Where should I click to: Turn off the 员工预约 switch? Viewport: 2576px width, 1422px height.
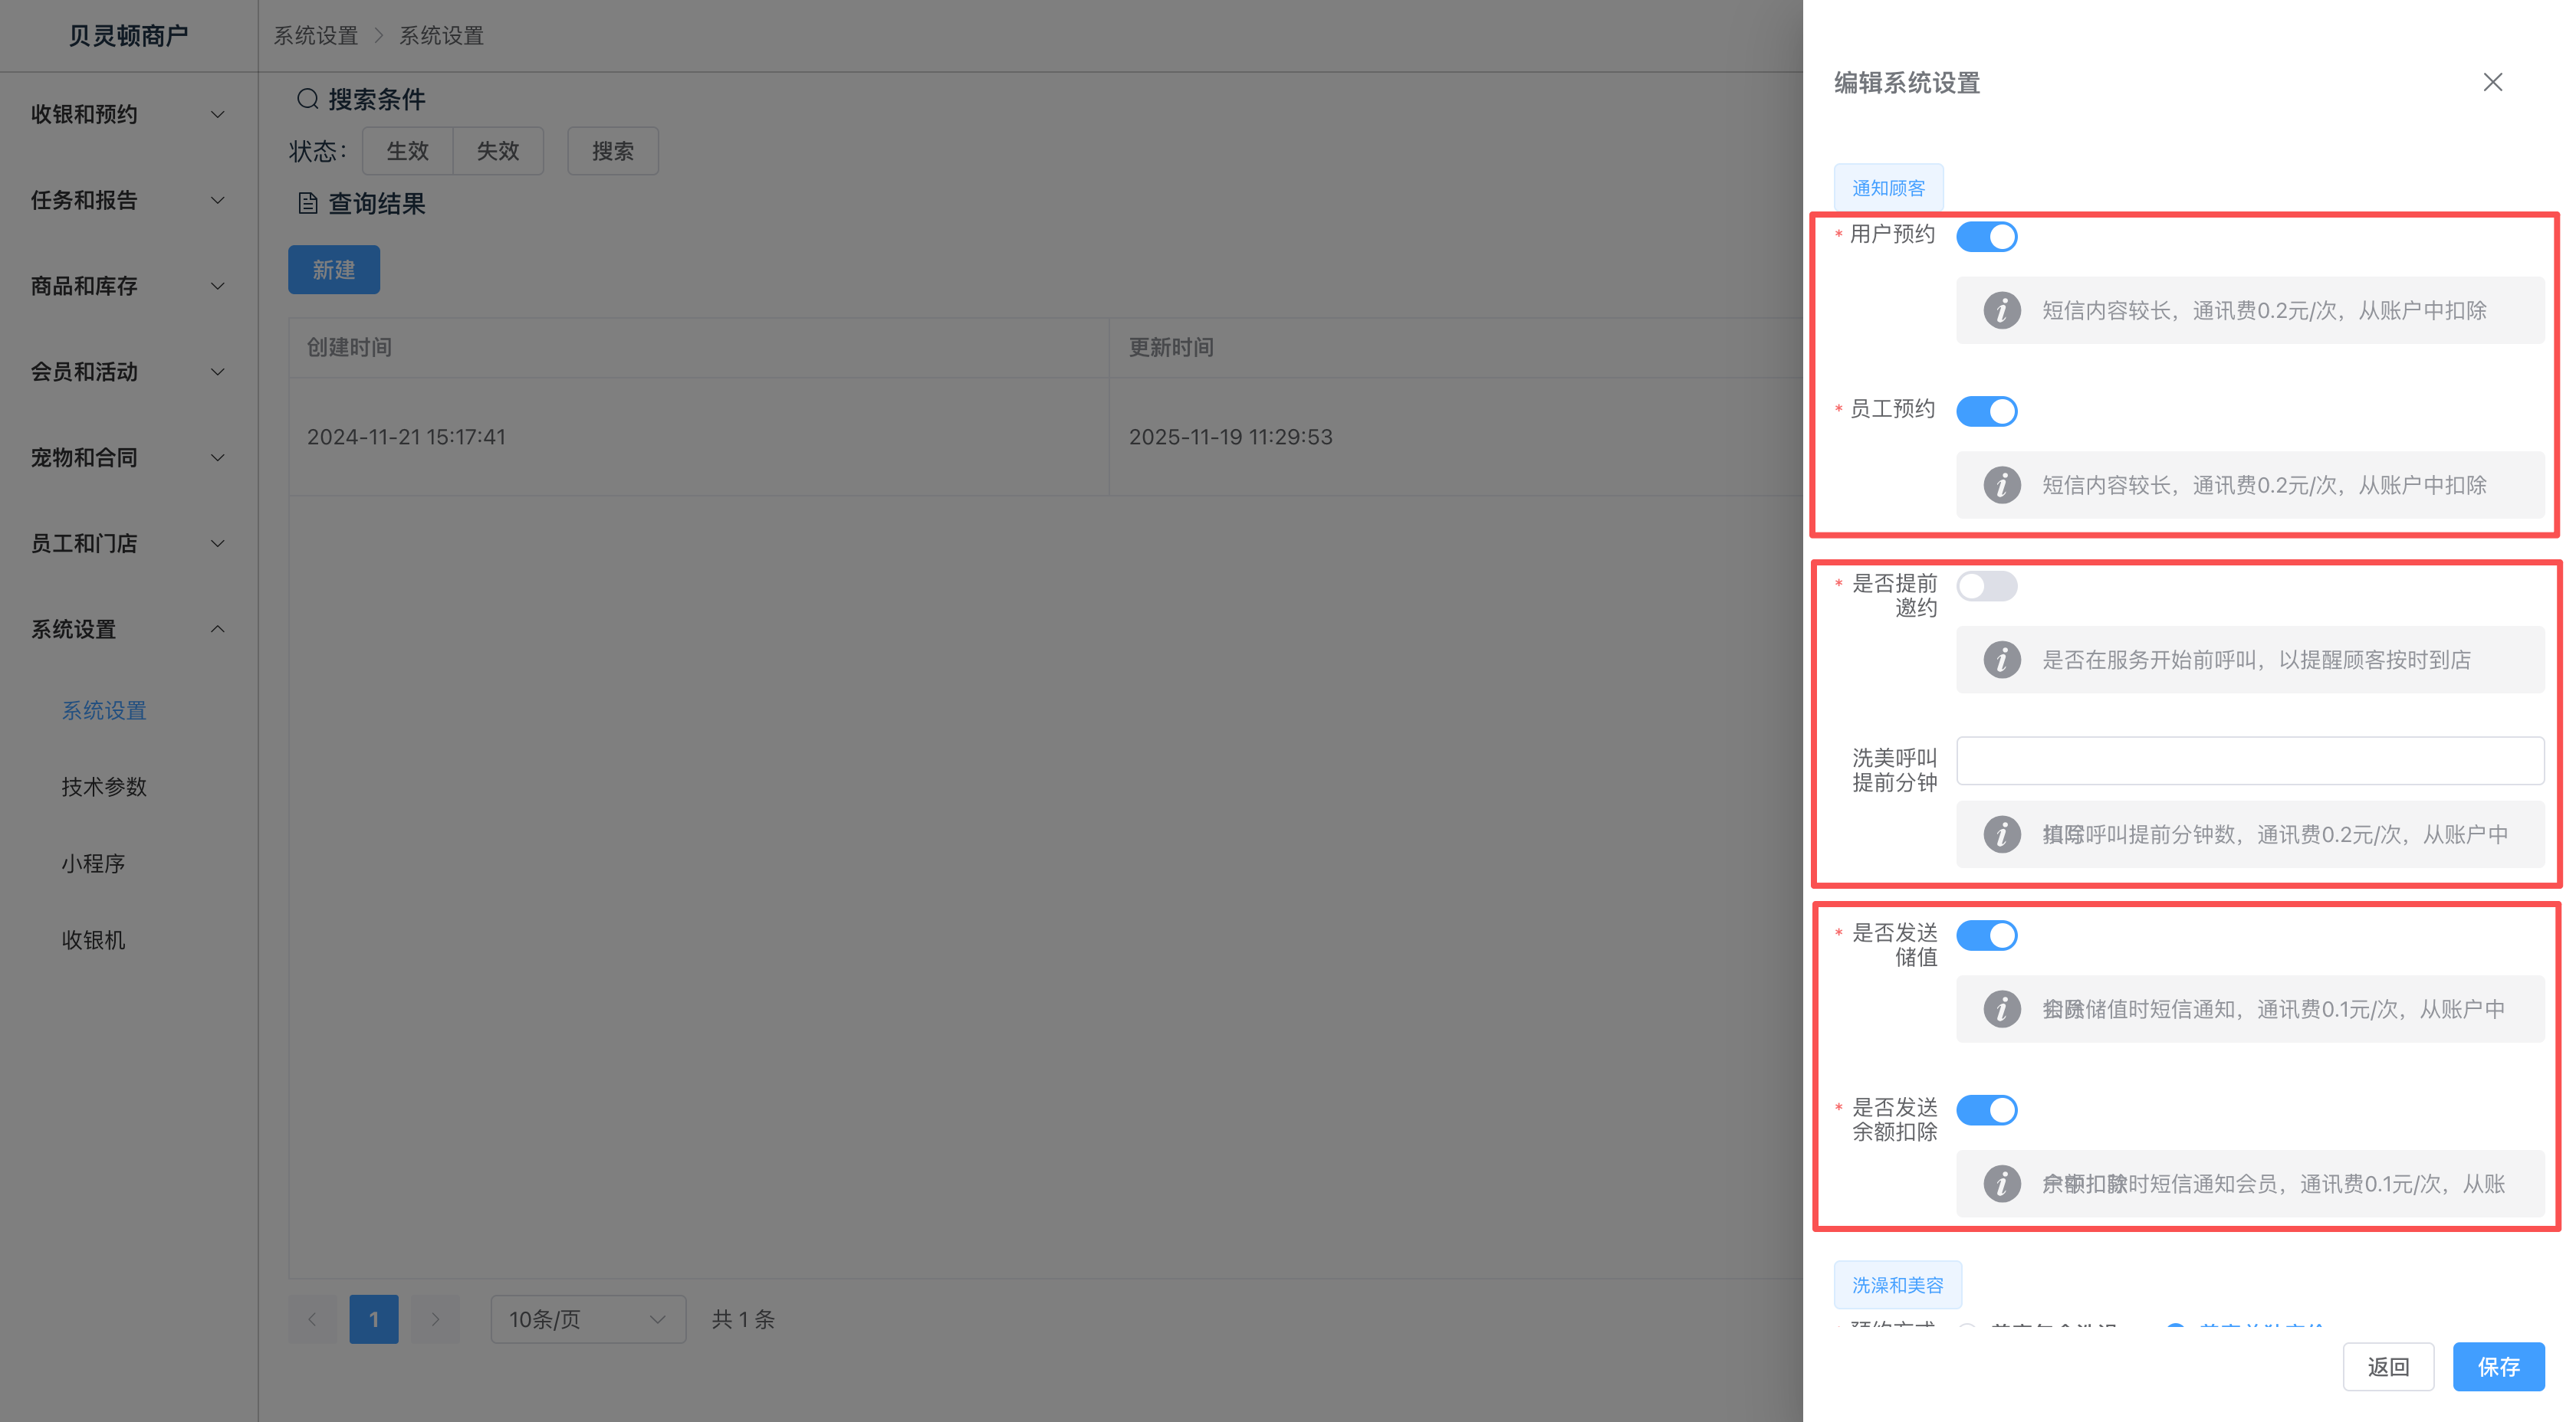click(x=1986, y=411)
